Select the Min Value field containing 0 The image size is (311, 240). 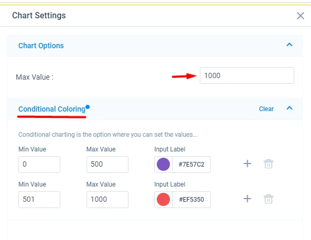[x=39, y=165]
